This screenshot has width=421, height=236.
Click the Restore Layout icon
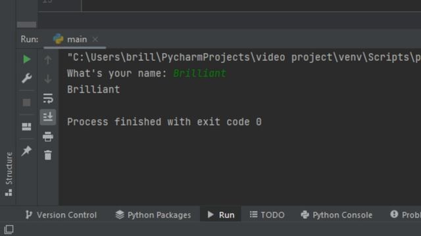click(x=26, y=127)
